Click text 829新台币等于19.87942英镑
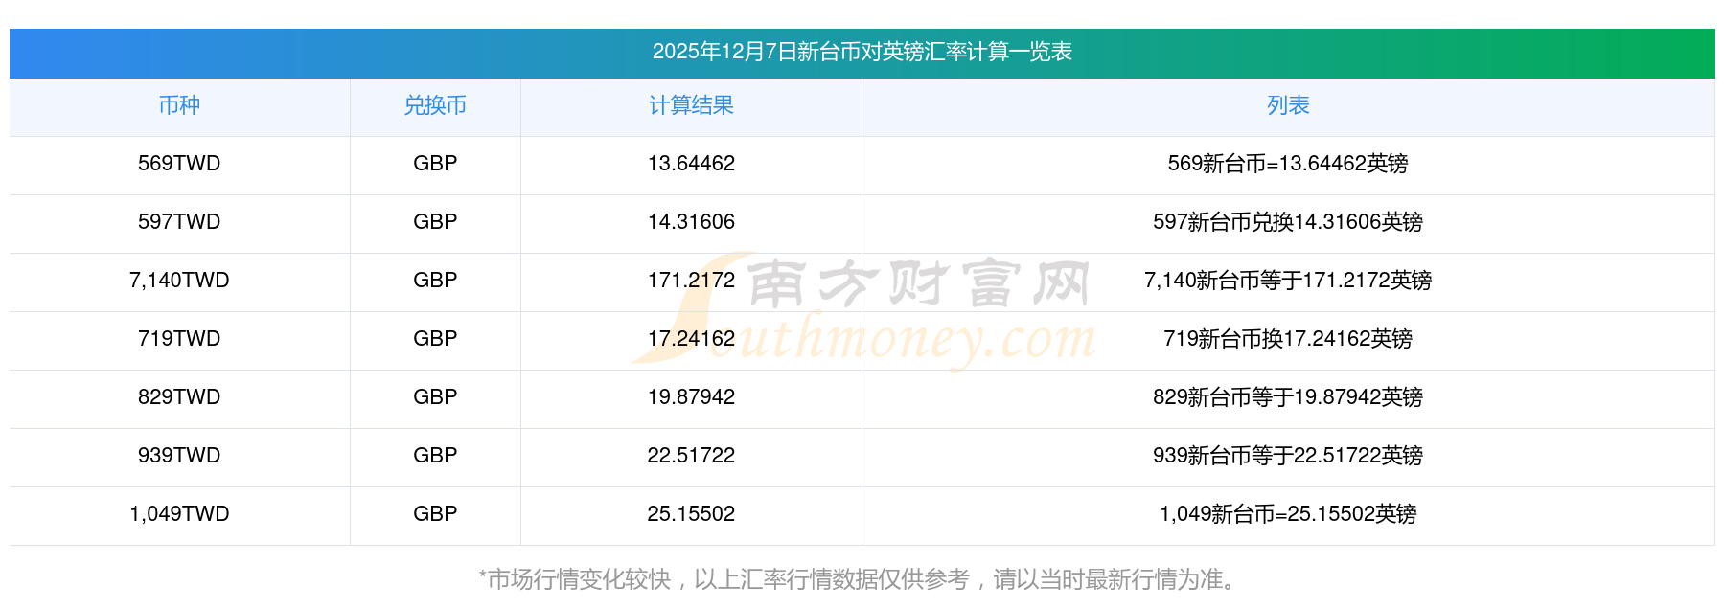 (1288, 397)
